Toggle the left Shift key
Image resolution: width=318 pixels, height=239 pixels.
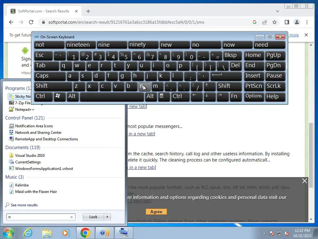point(53,87)
